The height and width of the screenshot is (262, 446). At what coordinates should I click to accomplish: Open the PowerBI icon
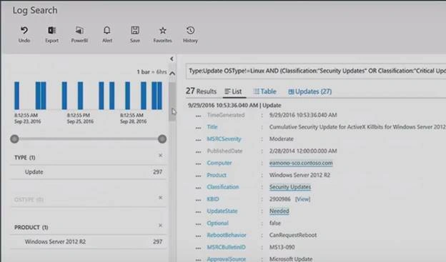[x=79, y=30]
